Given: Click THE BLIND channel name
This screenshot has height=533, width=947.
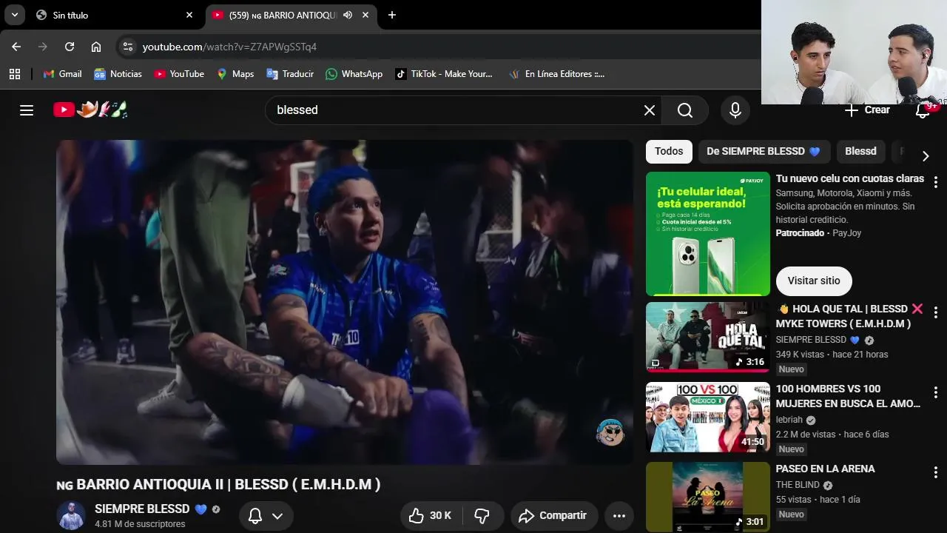Looking at the screenshot, I should coord(798,485).
